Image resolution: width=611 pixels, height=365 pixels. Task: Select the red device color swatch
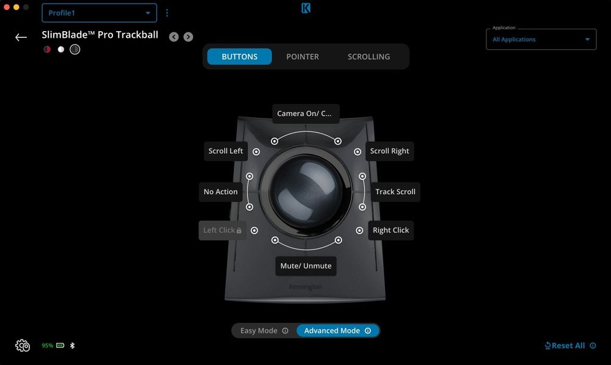tap(47, 49)
